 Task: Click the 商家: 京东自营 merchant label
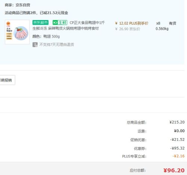tap(18, 5)
